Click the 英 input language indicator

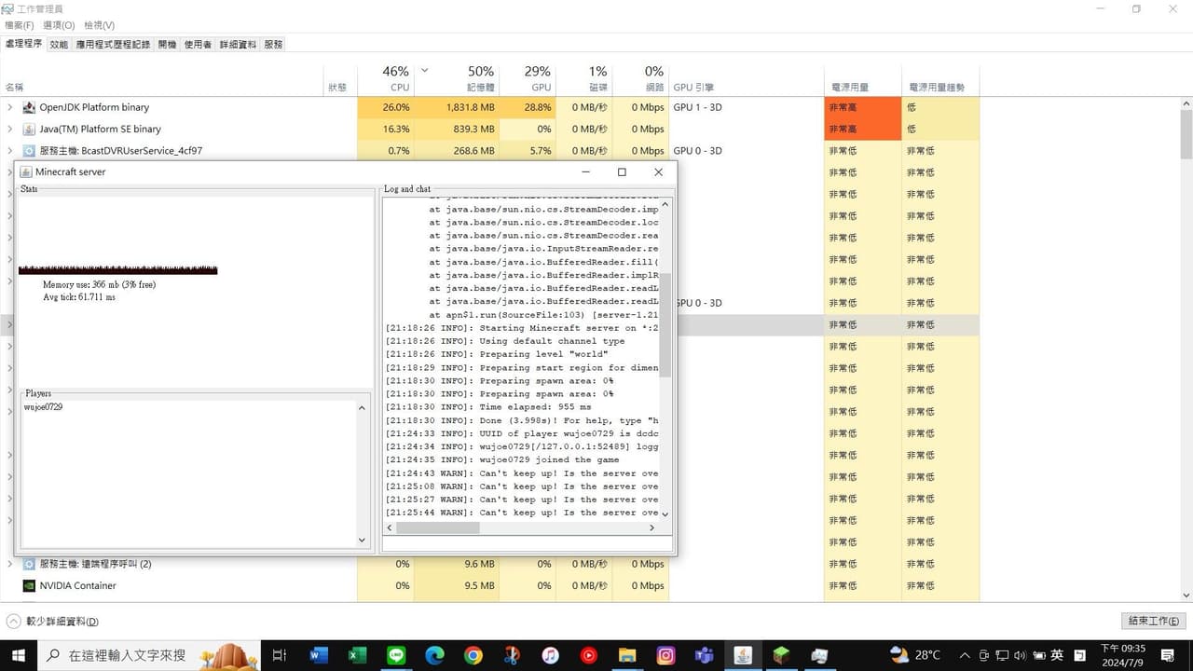(x=1057, y=655)
